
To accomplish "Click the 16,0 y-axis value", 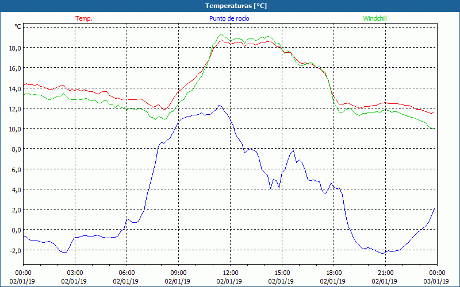I will click(x=15, y=68).
